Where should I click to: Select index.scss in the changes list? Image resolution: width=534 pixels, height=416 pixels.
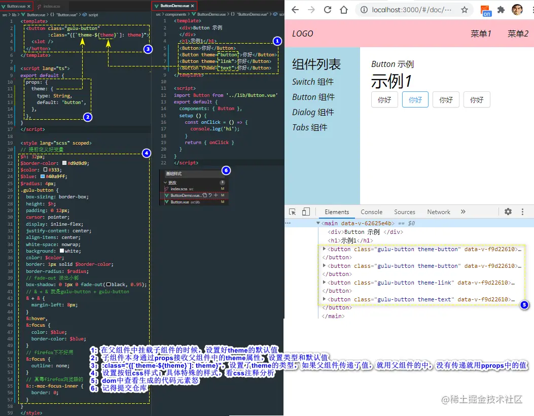pyautogui.click(x=194, y=189)
